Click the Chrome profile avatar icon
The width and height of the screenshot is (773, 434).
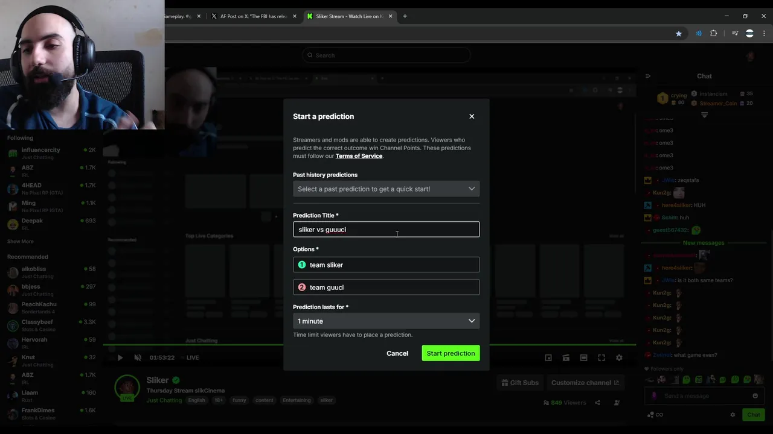point(749,34)
